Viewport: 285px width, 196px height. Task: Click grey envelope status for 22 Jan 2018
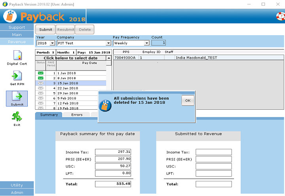[x=40, y=88]
